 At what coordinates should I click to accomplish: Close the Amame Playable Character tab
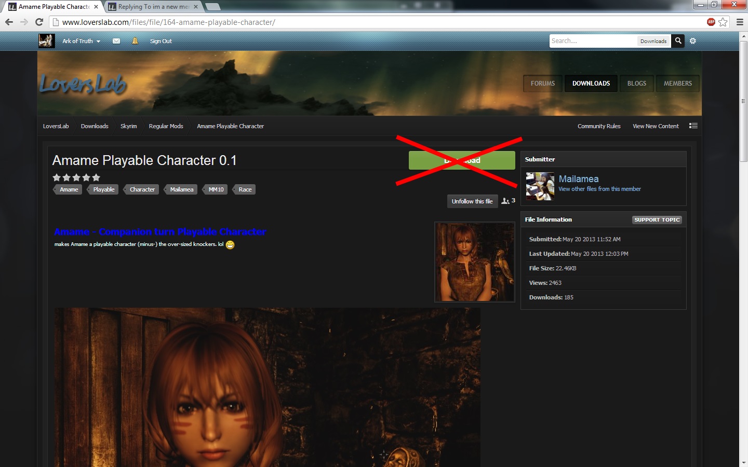(x=96, y=7)
